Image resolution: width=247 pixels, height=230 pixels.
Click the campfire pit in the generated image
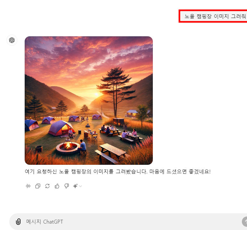pos(68,148)
